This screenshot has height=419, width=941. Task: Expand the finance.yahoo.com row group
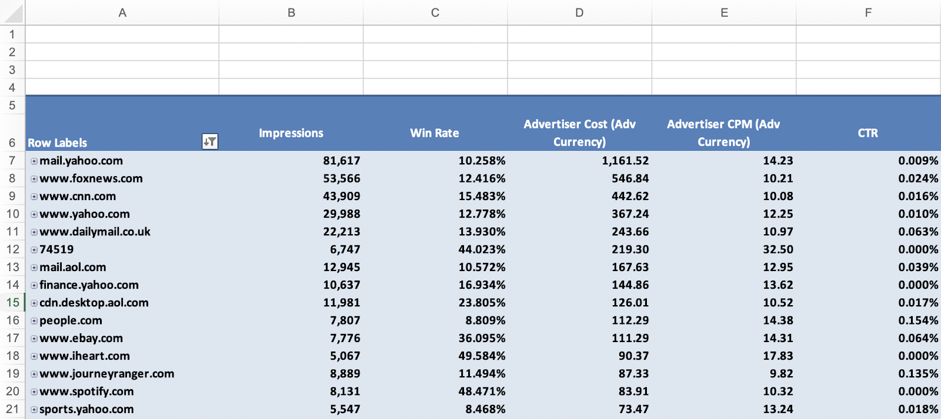coord(34,286)
